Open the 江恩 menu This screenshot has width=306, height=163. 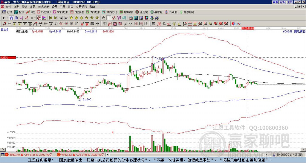coord(33,7)
